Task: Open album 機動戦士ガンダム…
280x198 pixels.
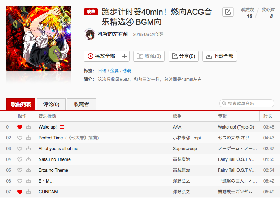Action: pyautogui.click(x=237, y=192)
